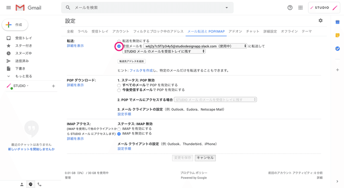The image size is (344, 188).
Task: Click the plus icon to get add-ons
Action: click(338, 70)
